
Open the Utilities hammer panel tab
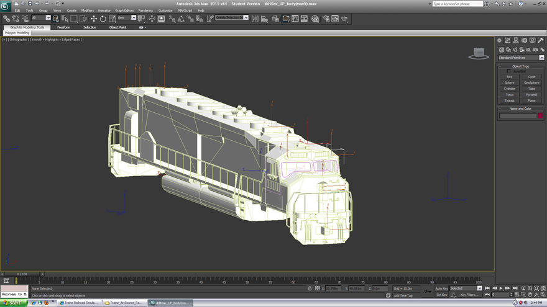(541, 40)
